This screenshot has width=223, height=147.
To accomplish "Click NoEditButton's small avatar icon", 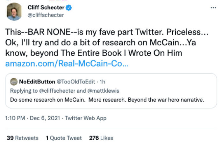I will click(x=14, y=82).
